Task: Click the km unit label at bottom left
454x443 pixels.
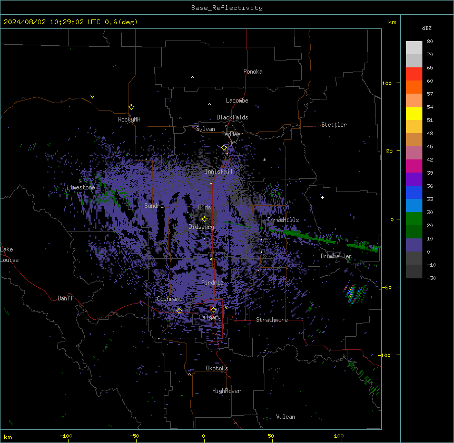Action: tap(8, 437)
